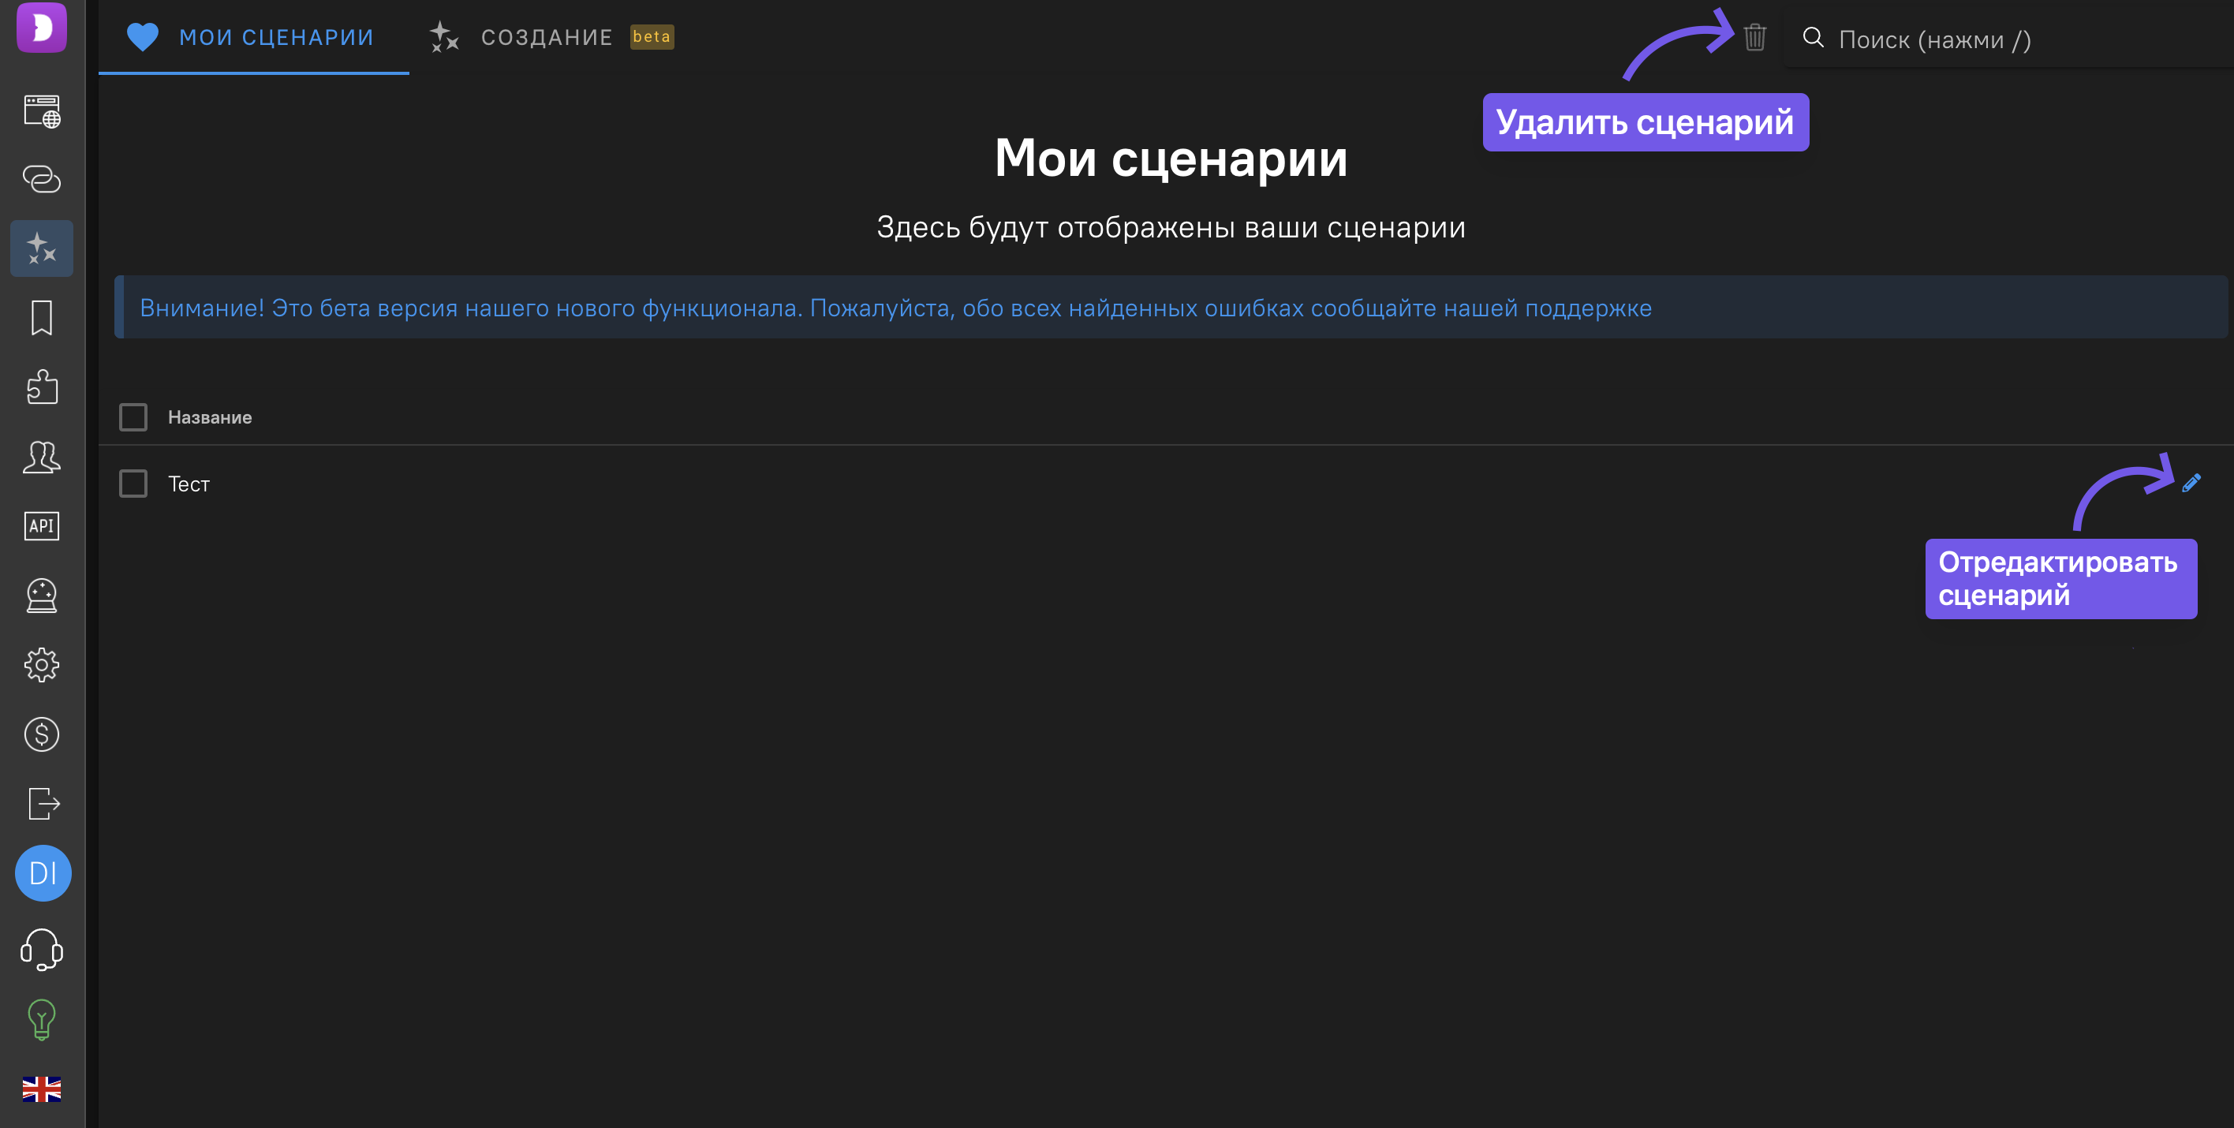Open the crystal ball predictions section
This screenshot has height=1128, width=2234.
(41, 596)
